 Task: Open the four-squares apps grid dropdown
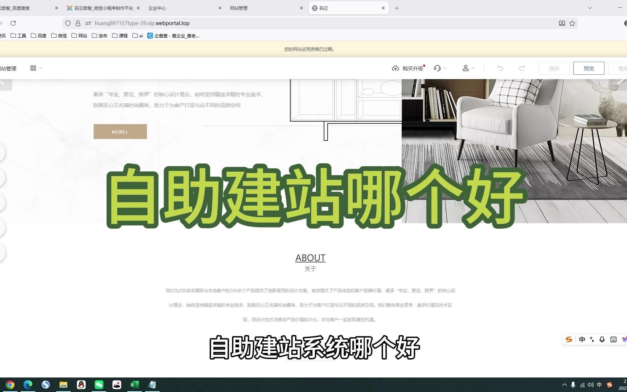point(36,68)
